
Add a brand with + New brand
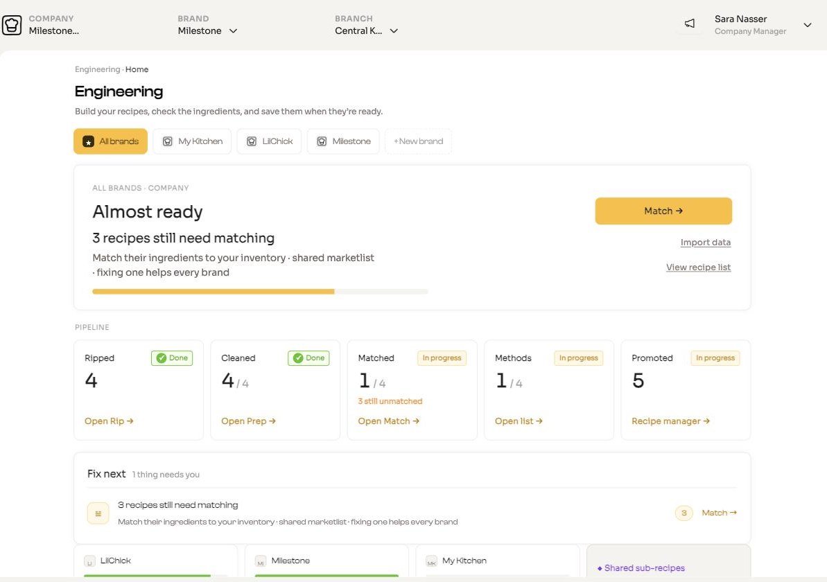click(418, 141)
